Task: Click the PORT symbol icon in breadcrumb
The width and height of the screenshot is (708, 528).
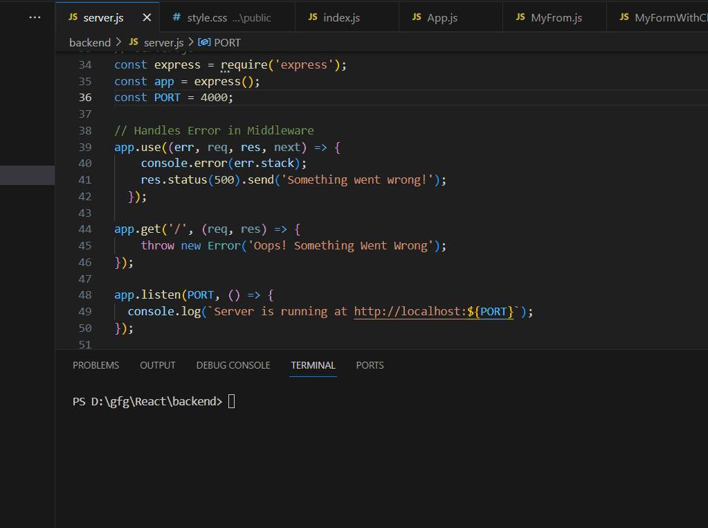Action: click(x=204, y=42)
